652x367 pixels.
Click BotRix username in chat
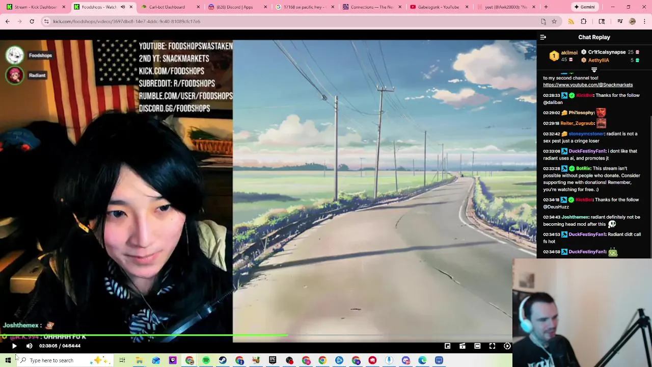point(583,168)
